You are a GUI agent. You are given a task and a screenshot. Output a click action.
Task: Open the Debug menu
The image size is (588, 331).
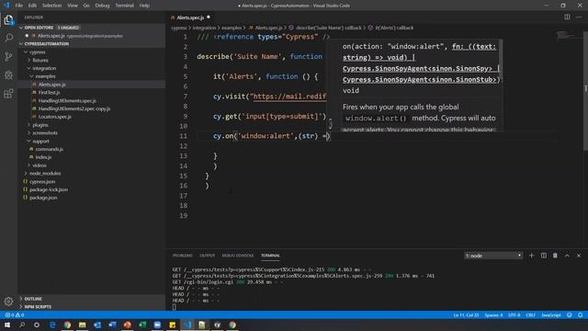click(x=102, y=6)
